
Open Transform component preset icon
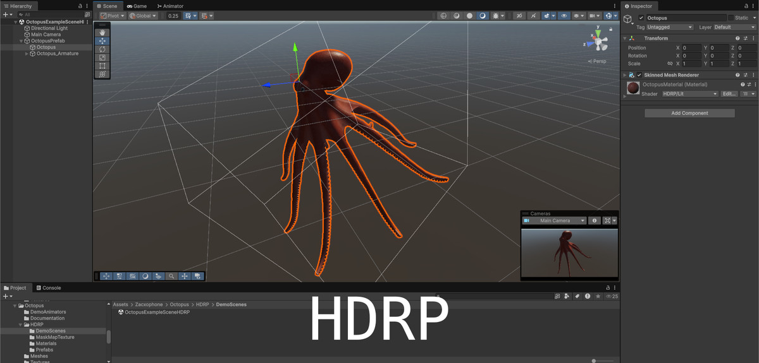pyautogui.click(x=745, y=39)
